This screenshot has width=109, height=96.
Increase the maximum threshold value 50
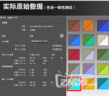(61, 49)
